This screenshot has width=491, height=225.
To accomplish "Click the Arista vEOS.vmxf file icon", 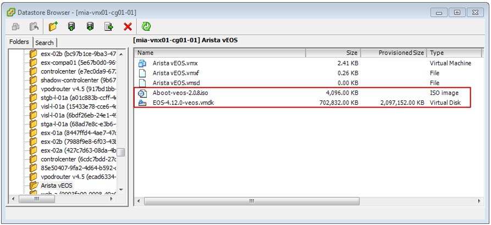I will [142, 73].
